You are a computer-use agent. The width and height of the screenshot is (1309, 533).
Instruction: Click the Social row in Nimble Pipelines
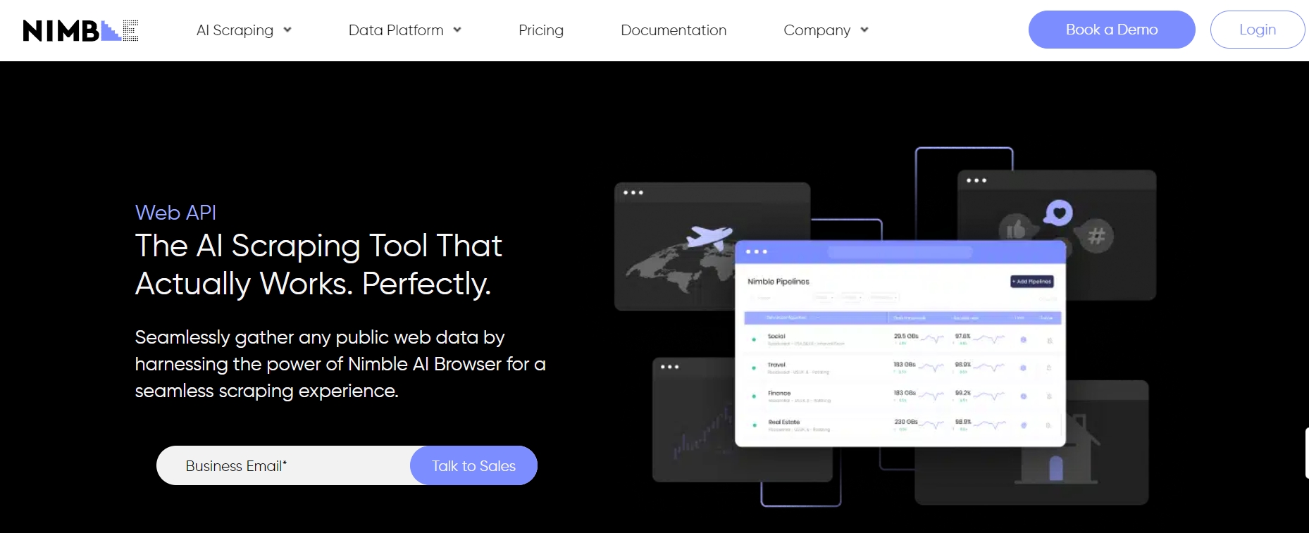coord(903,339)
